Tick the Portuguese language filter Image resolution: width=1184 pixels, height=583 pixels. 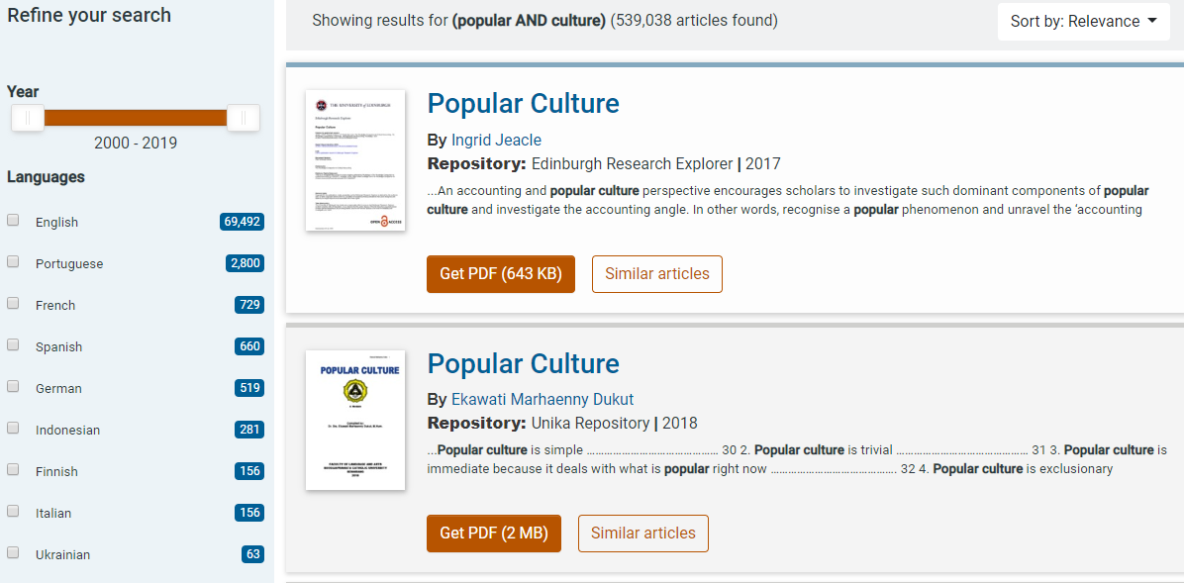click(x=14, y=262)
